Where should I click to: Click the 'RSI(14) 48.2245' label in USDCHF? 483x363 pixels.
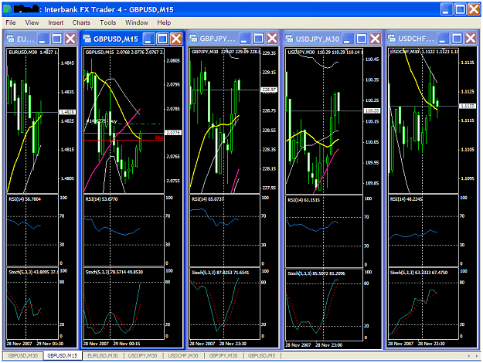(406, 199)
